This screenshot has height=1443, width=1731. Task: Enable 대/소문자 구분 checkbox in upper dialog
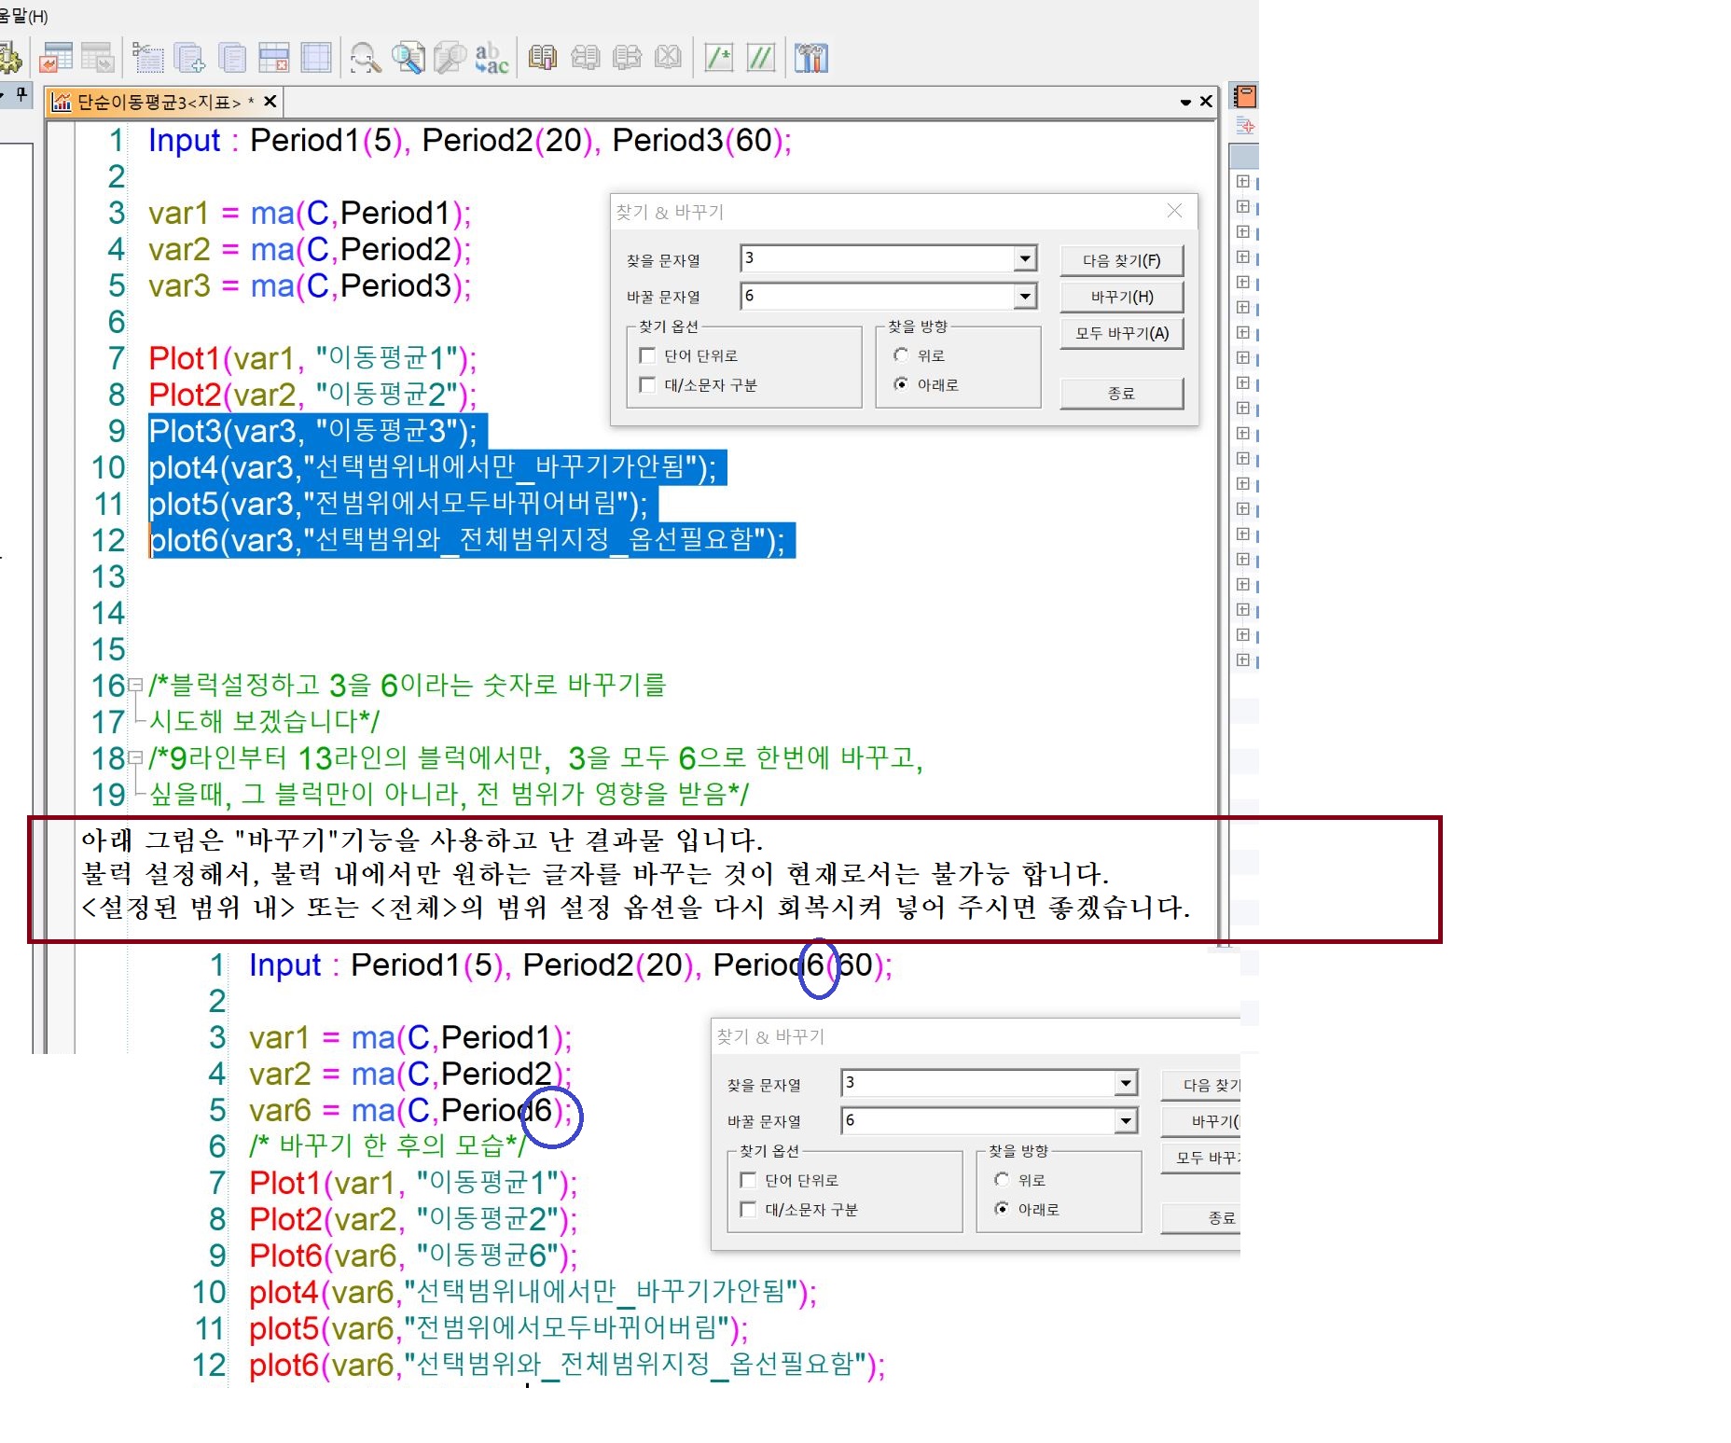point(647,384)
